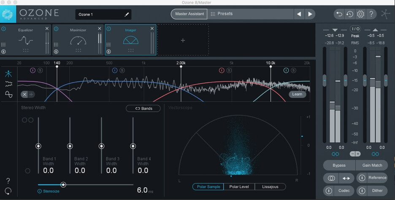Select the stick-figure crossover view icon
The height and width of the screenshot is (200, 395).
point(8,73)
